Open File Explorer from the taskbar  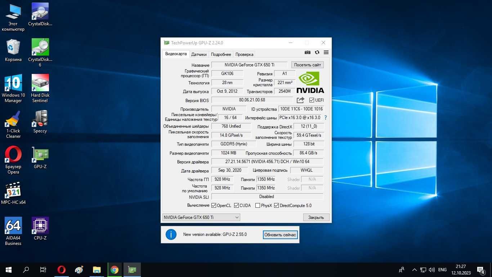tap(97, 269)
